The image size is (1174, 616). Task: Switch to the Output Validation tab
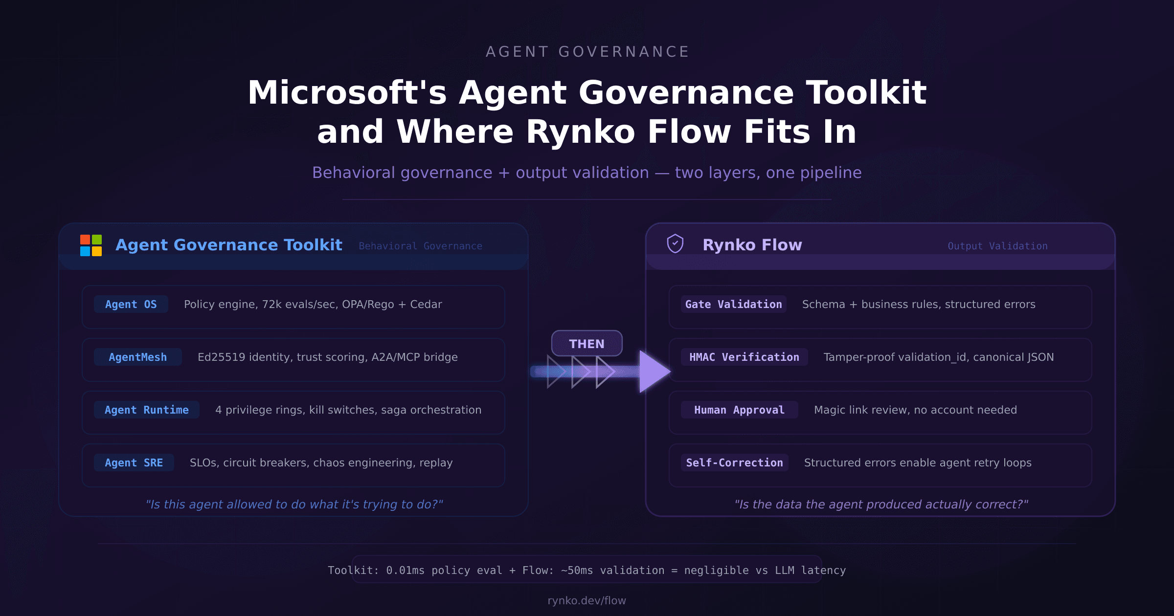(997, 246)
